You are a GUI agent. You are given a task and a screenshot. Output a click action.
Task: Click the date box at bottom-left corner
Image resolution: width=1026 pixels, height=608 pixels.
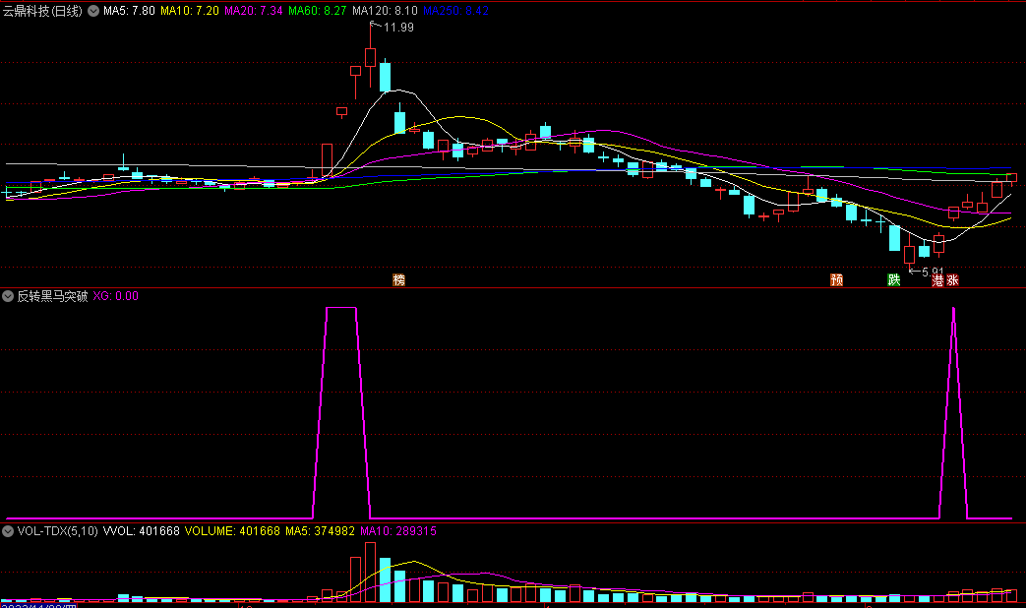click(38, 605)
